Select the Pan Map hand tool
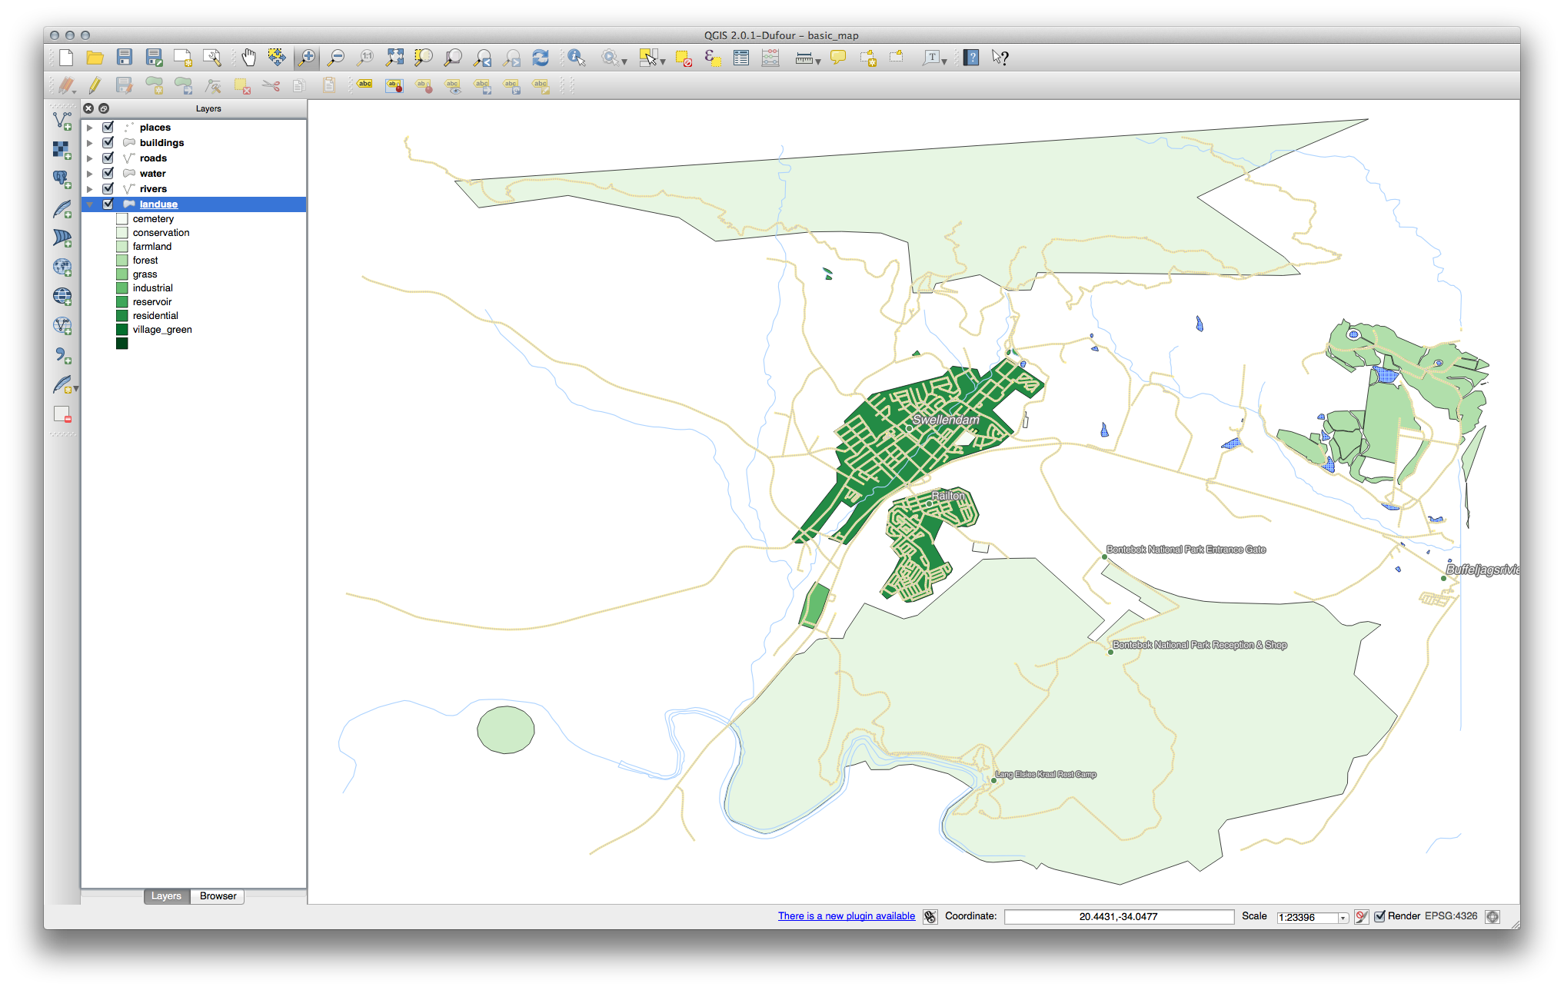1564x990 pixels. (x=248, y=58)
